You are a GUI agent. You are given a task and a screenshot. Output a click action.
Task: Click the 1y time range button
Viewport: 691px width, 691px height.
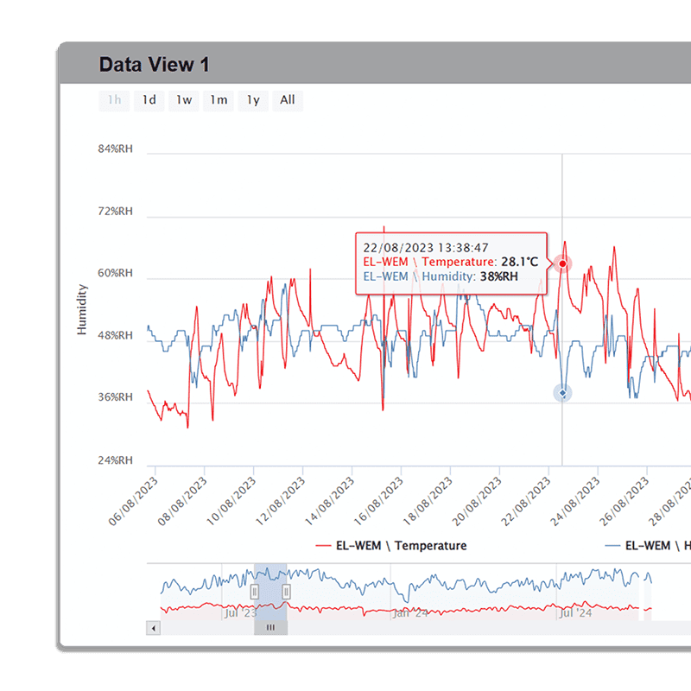click(253, 99)
